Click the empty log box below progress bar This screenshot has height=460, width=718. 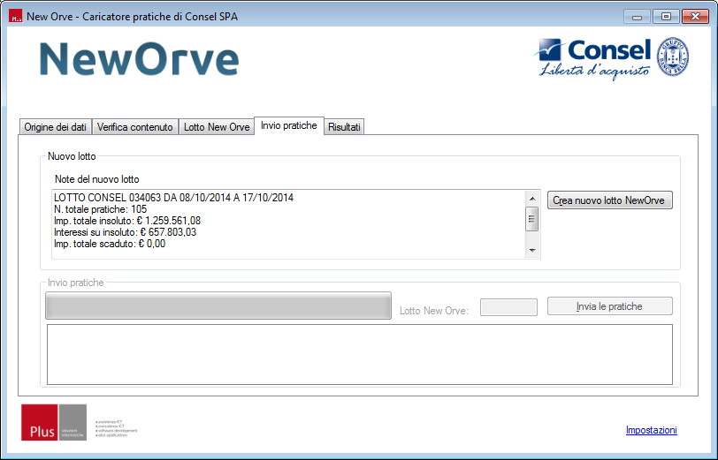coord(360,354)
